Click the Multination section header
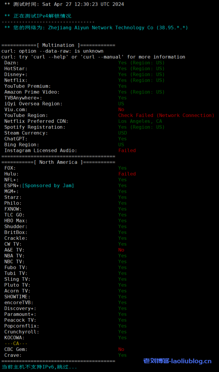Viewport: 219px width, 372px height. 58,45
